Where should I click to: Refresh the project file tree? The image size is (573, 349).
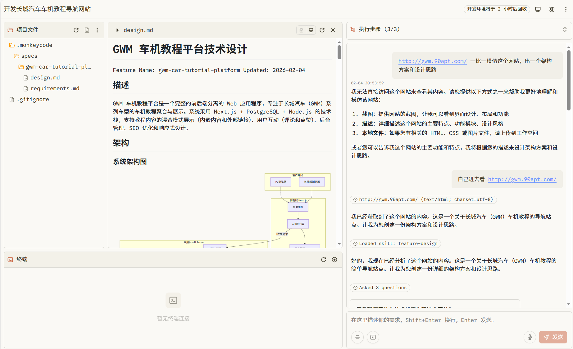(76, 30)
